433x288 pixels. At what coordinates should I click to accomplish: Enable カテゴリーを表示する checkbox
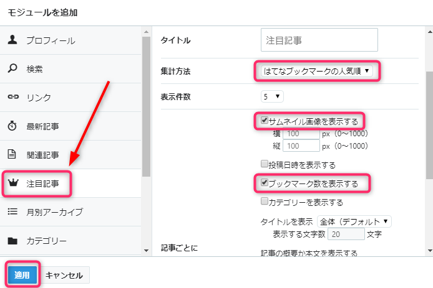[x=265, y=202]
